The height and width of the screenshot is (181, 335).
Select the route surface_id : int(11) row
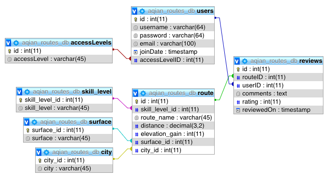[x=173, y=142]
